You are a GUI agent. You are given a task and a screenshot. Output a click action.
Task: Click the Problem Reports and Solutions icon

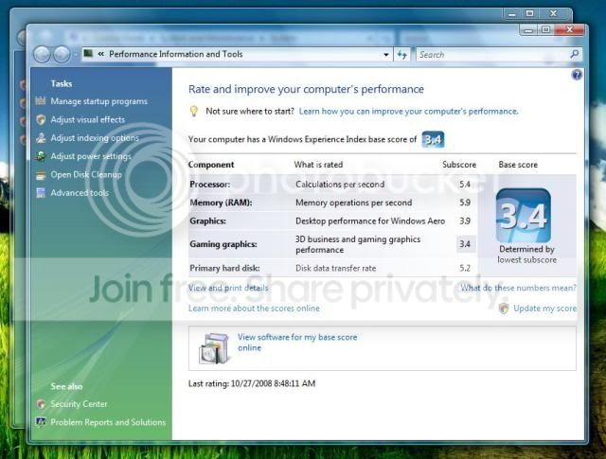click(x=41, y=422)
